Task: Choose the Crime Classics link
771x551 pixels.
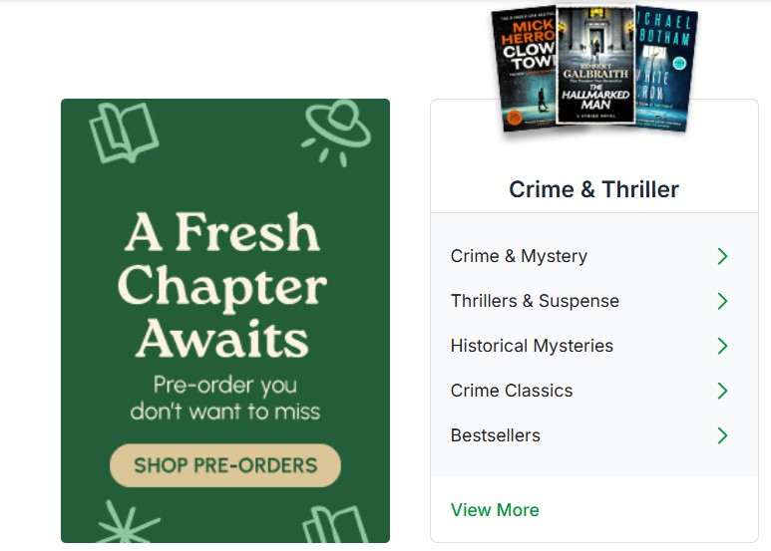Action: pyautogui.click(x=512, y=391)
